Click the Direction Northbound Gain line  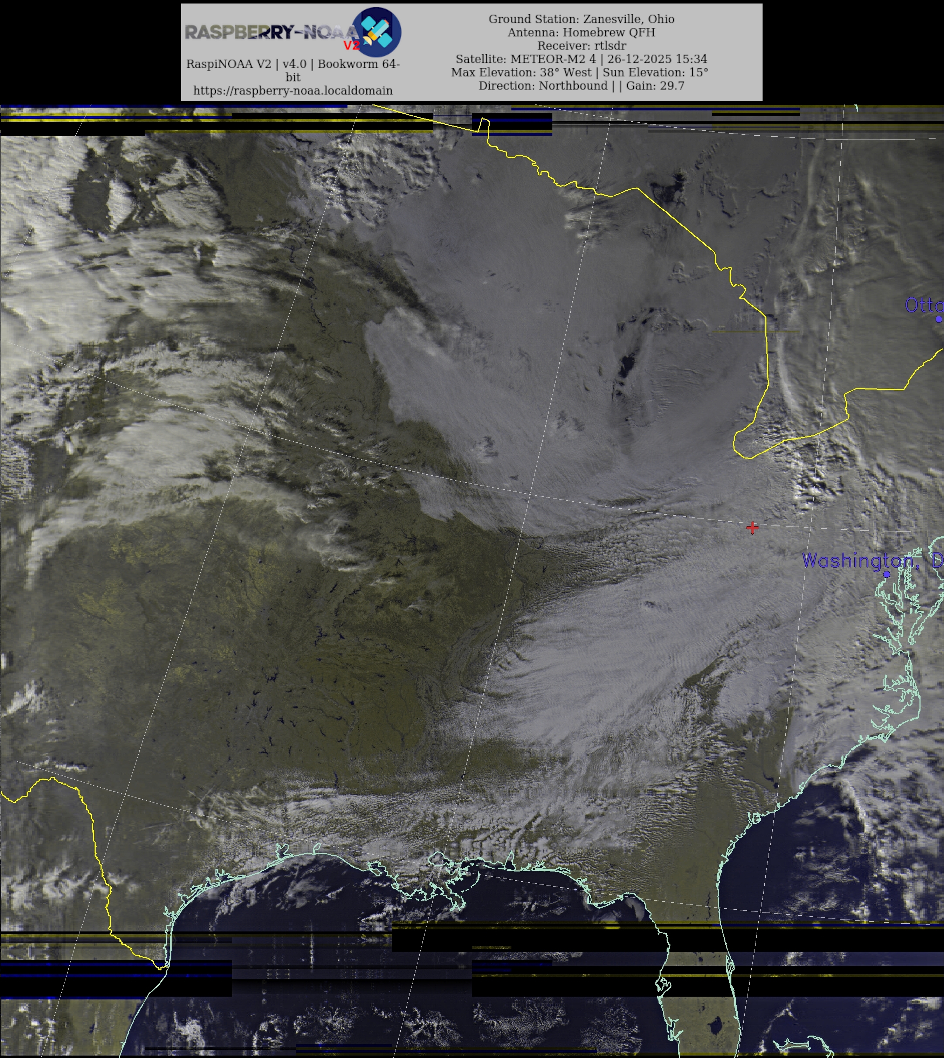tap(581, 86)
